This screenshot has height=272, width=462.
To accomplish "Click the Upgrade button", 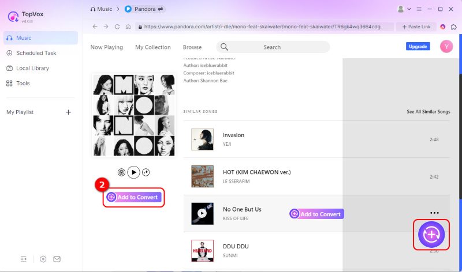I will point(418,47).
